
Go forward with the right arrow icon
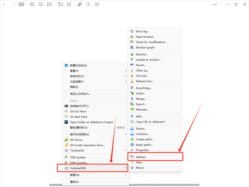[13, 4]
